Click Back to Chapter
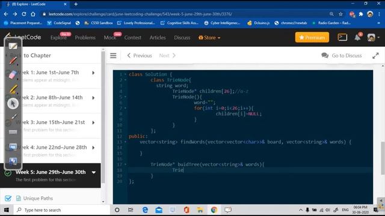 [31, 56]
